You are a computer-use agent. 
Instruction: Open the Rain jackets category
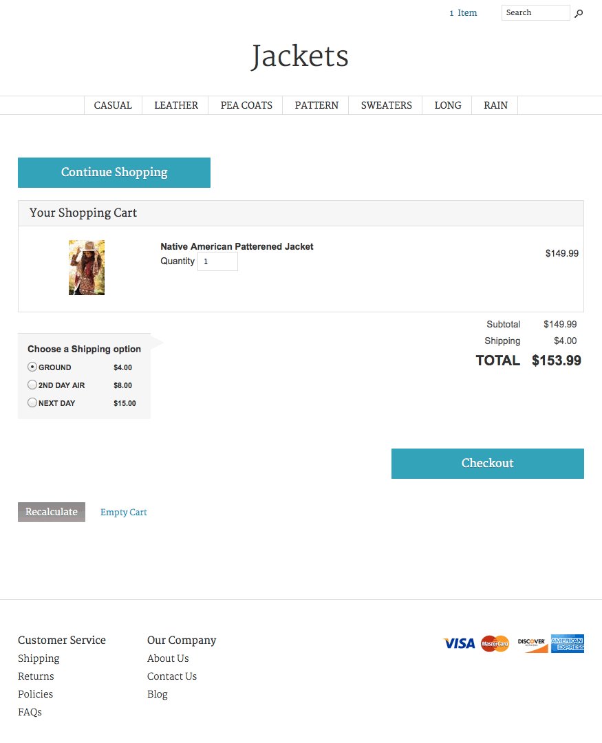coord(495,105)
